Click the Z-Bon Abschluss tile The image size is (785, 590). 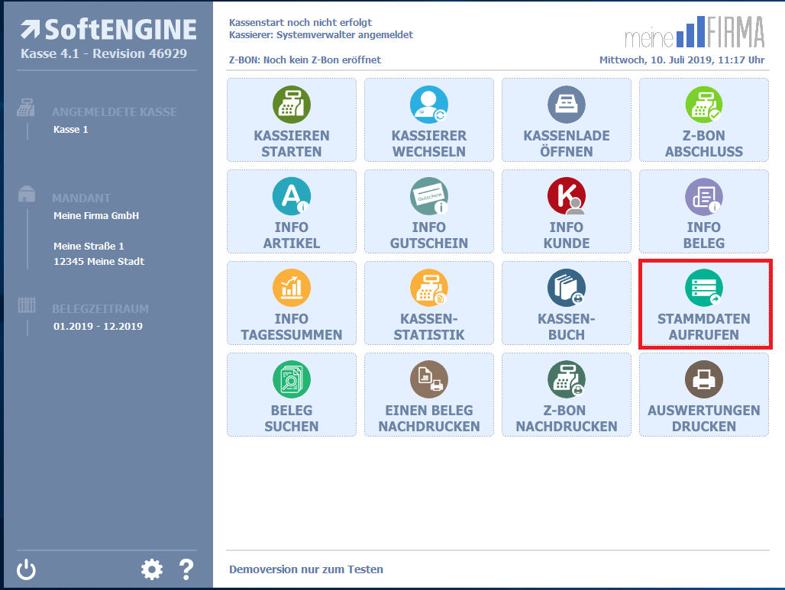704,120
